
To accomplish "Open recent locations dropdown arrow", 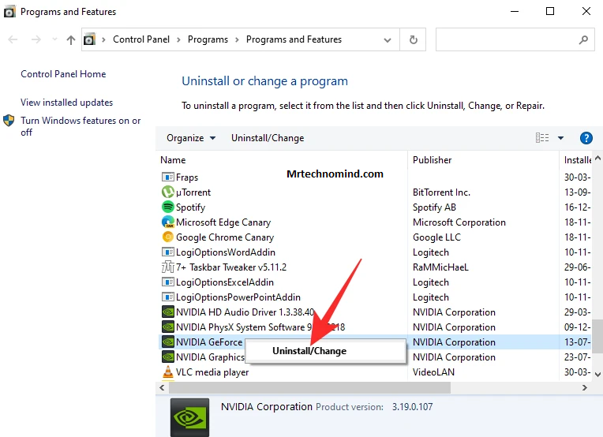I will tap(54, 39).
